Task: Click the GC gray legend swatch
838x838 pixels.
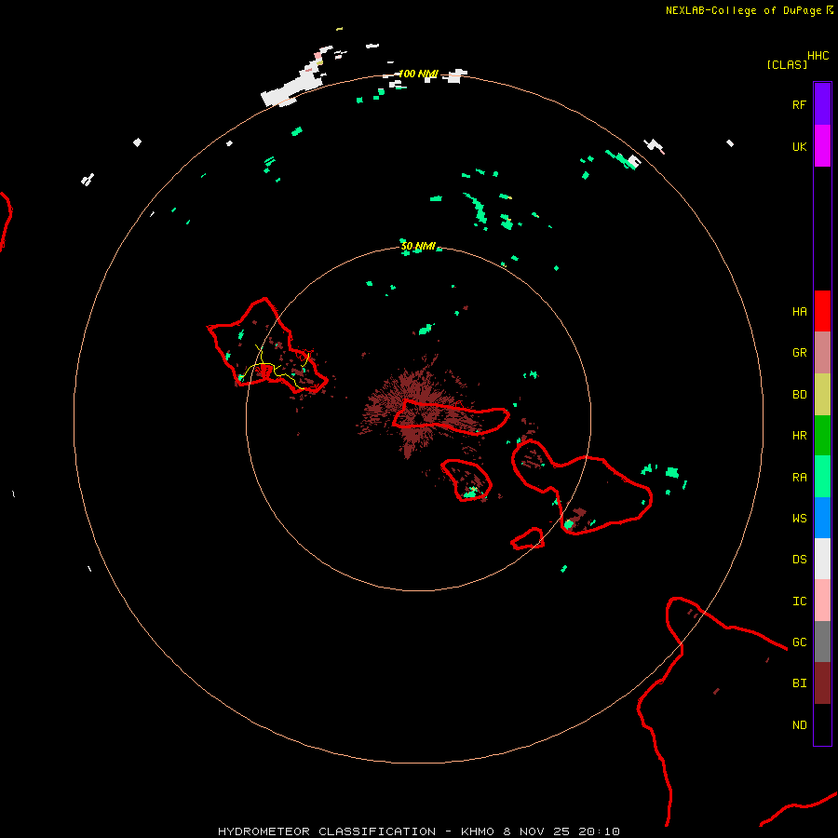Action: (822, 642)
